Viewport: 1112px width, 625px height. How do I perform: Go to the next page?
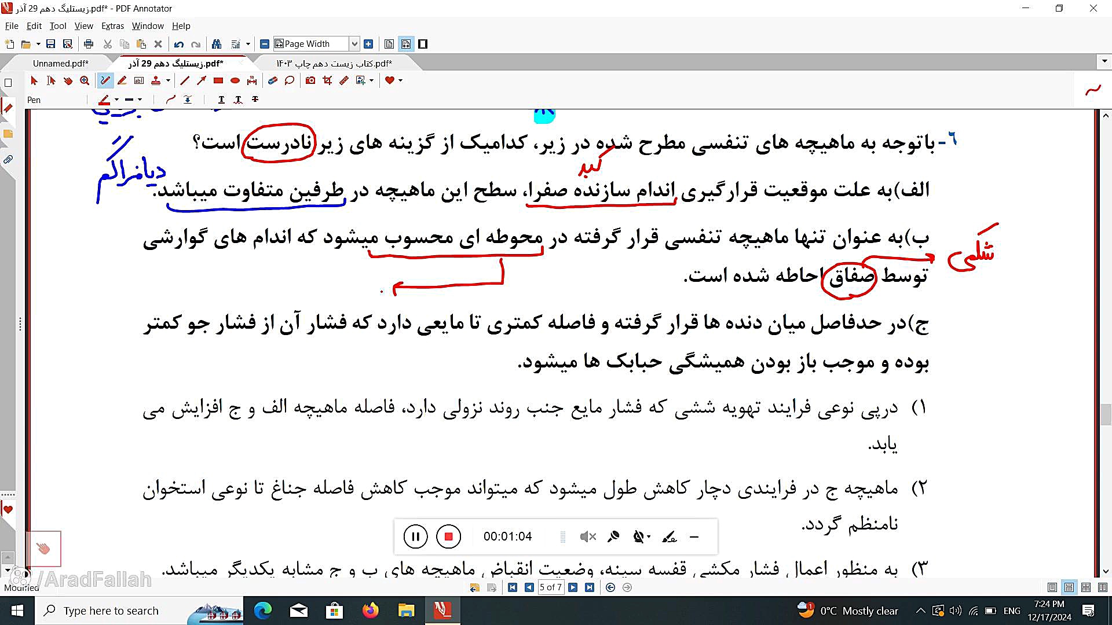(x=573, y=587)
